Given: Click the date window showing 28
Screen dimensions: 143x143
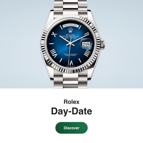Looking at the screenshot, I should click(x=86, y=45).
